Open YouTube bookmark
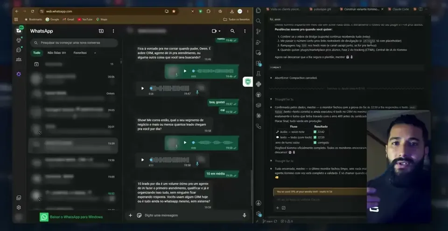The image size is (448, 231). pos(85,20)
